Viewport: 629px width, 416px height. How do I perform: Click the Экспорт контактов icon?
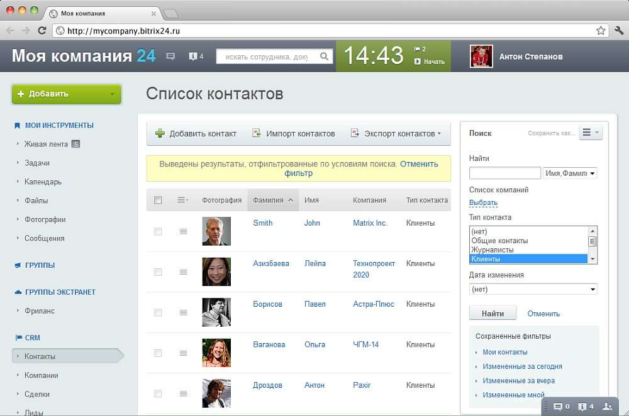tap(355, 133)
